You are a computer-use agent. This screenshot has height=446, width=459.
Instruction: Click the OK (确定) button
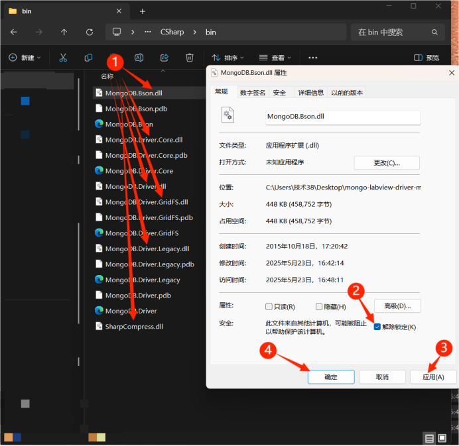[331, 376]
